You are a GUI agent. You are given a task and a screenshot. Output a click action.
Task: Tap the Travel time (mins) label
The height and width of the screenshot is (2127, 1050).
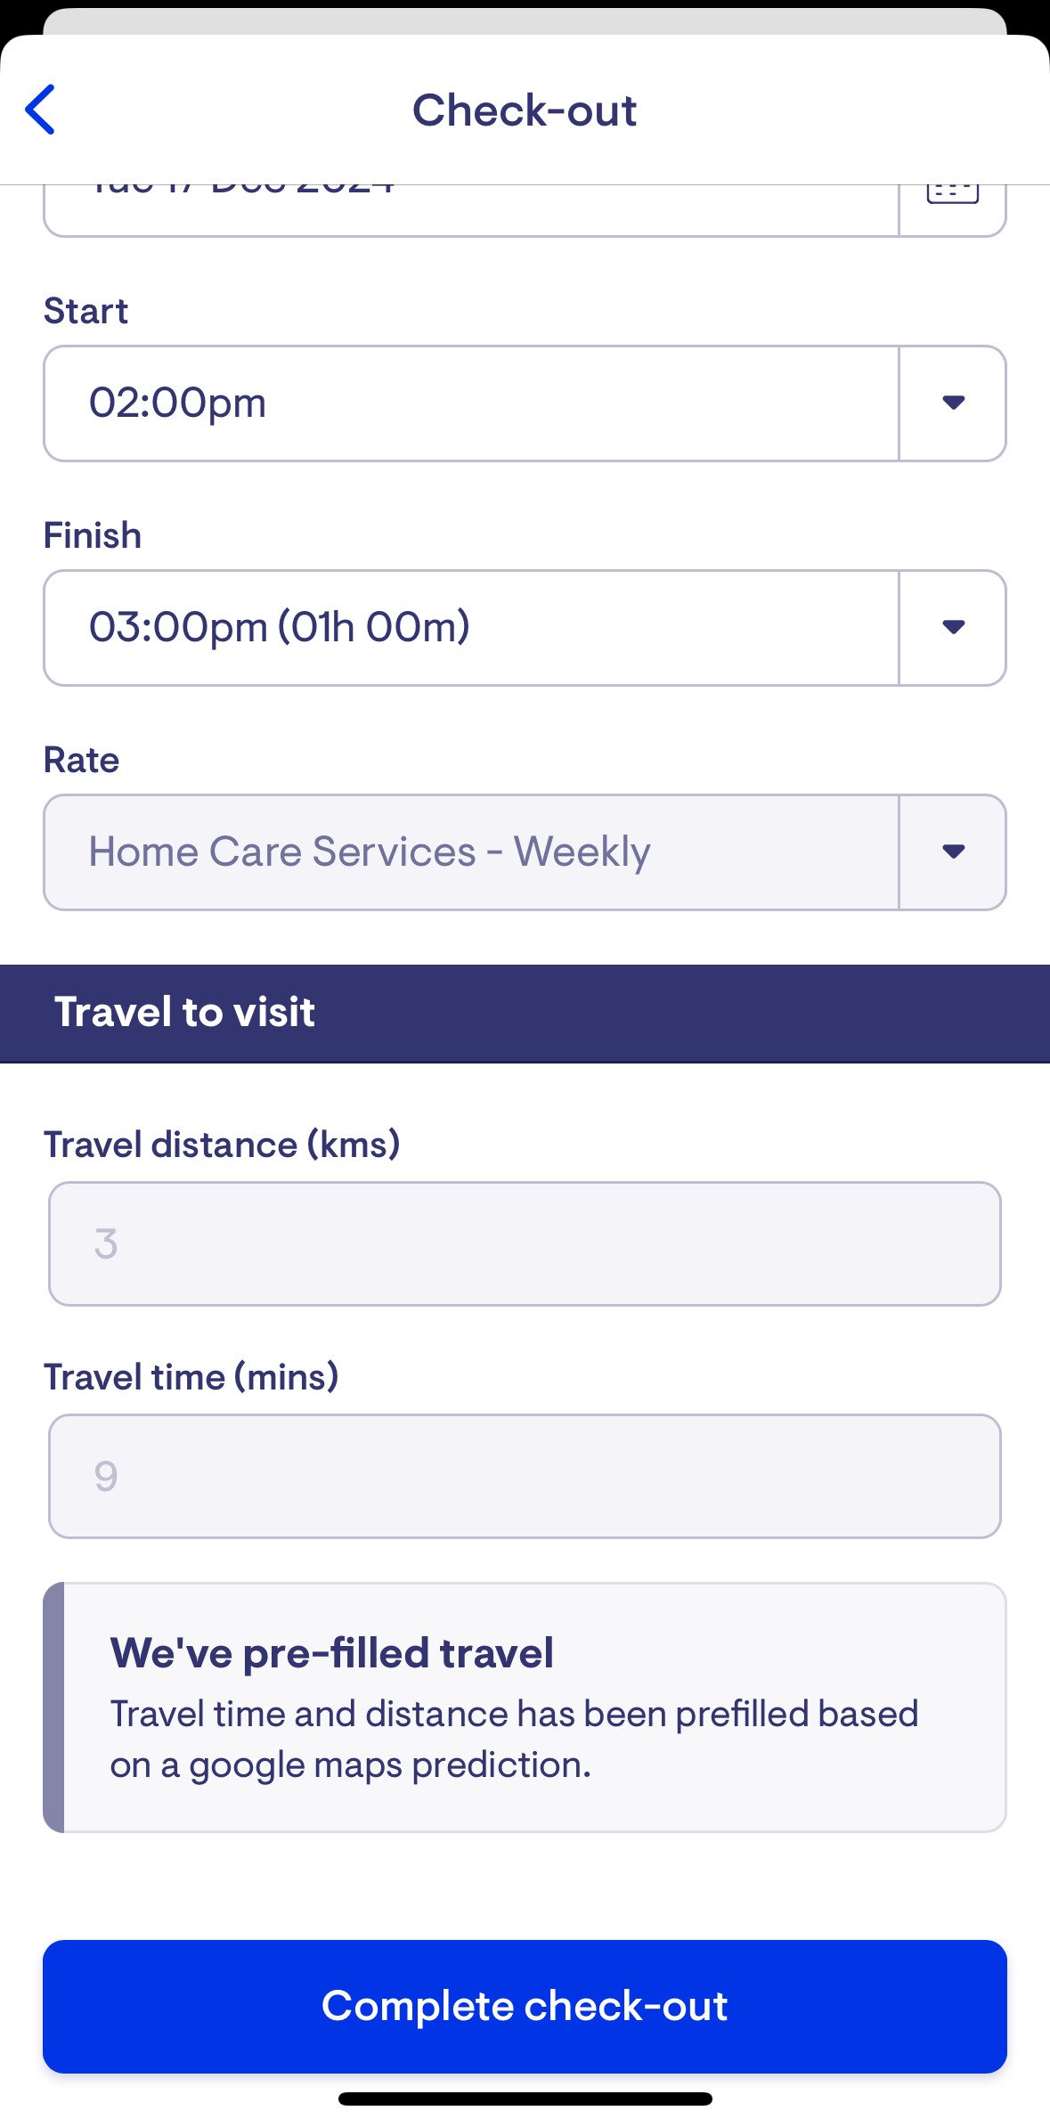(x=191, y=1377)
